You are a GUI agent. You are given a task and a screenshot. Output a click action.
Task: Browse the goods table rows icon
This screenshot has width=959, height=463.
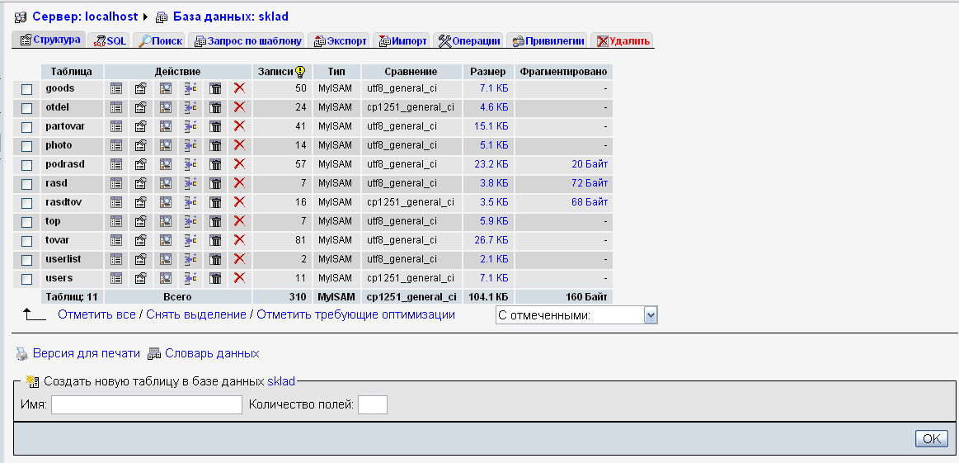tap(116, 88)
